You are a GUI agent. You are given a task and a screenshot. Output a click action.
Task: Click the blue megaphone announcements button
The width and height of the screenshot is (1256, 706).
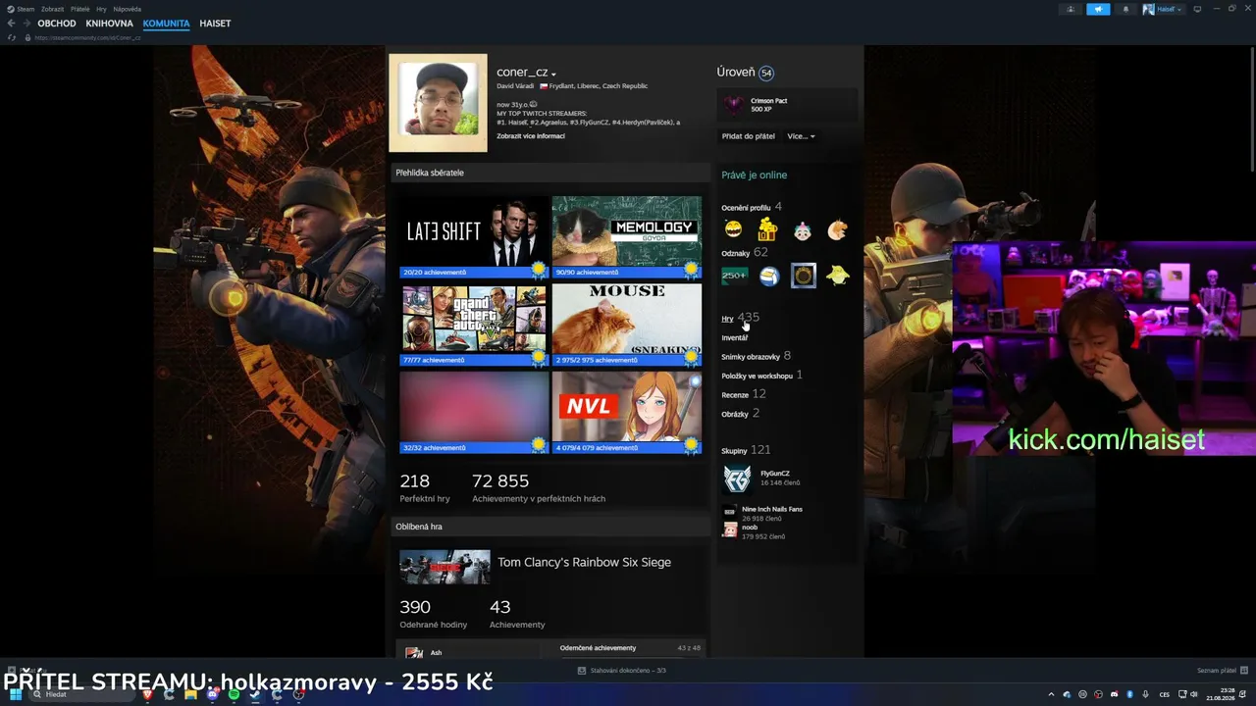[x=1098, y=9]
